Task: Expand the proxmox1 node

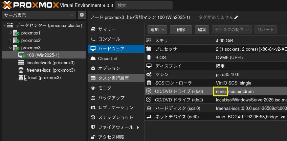Action: click(10, 33)
